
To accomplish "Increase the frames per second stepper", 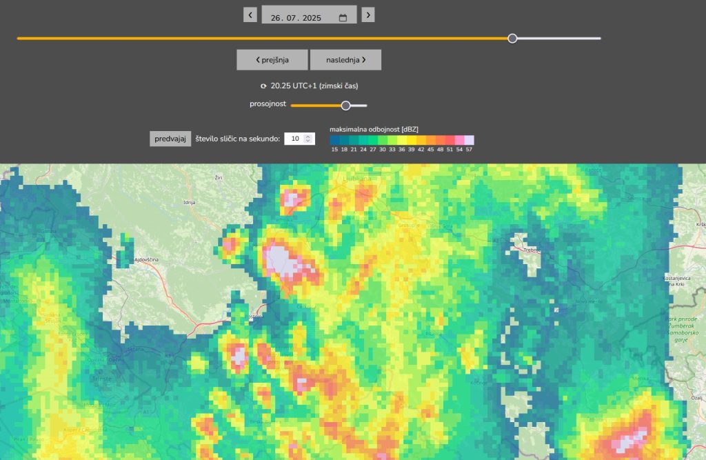I will (309, 136).
